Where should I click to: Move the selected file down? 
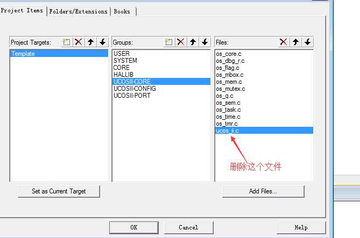307,42
